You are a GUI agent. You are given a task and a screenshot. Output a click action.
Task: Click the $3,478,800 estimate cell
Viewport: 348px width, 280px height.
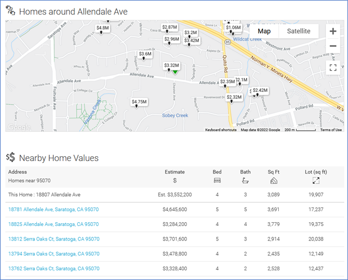click(x=175, y=254)
